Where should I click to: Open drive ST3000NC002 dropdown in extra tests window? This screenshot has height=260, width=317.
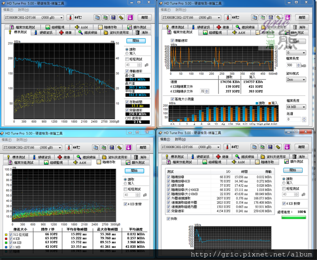(x=191, y=147)
